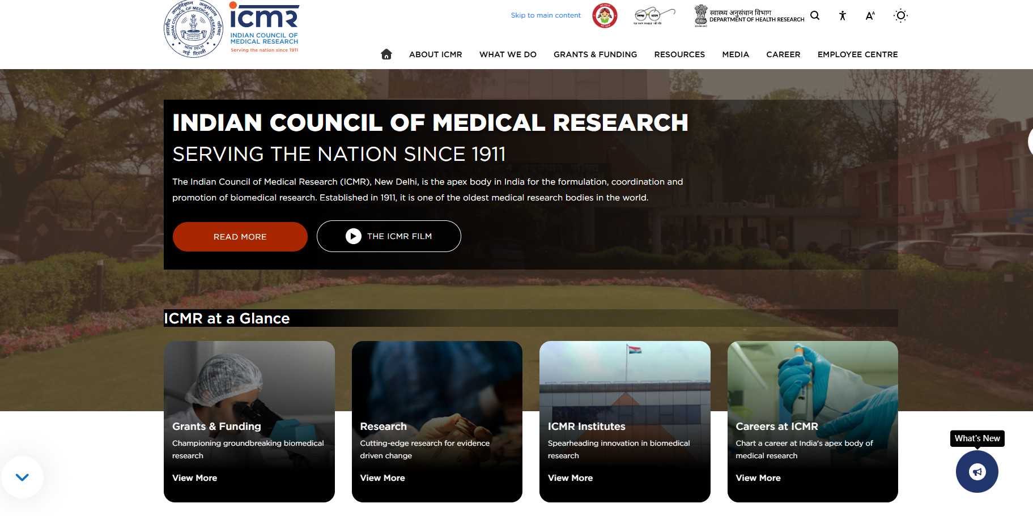Open the Resources menu
Screen dimensions: 1033x516
pyautogui.click(x=679, y=54)
